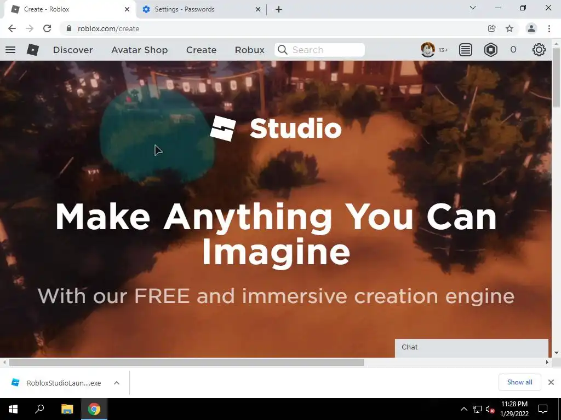This screenshot has width=561, height=420.
Task: Open Windows taskbar search
Action: coord(39,409)
